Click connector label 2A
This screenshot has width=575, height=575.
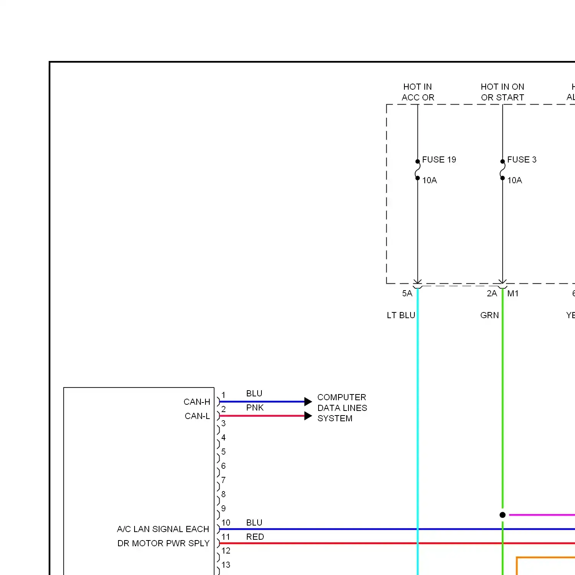[x=492, y=293]
